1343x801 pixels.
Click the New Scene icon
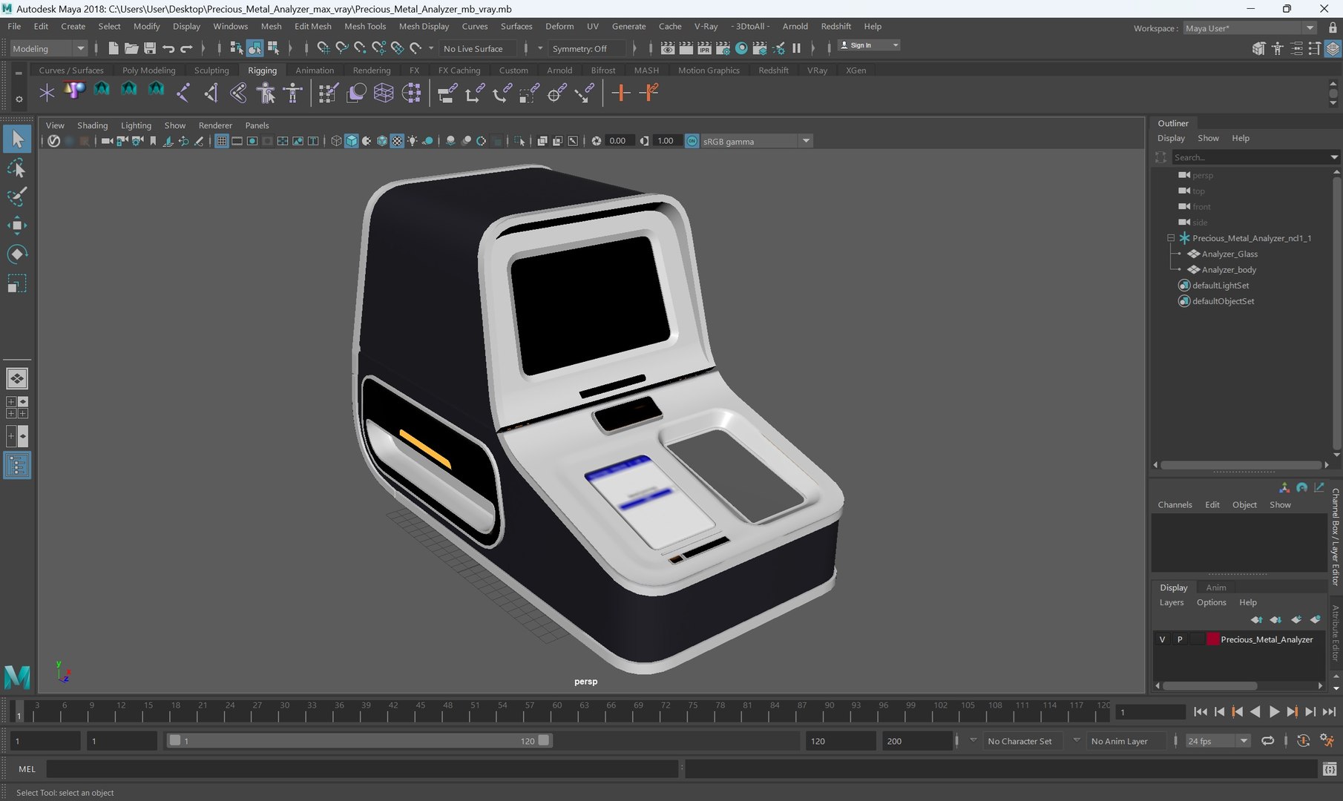click(x=113, y=48)
